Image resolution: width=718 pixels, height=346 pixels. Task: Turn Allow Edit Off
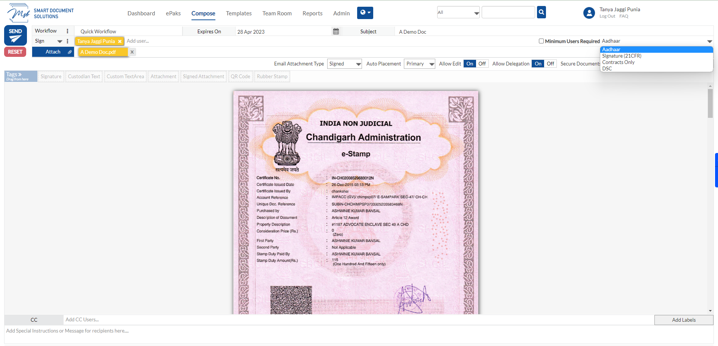coord(482,64)
